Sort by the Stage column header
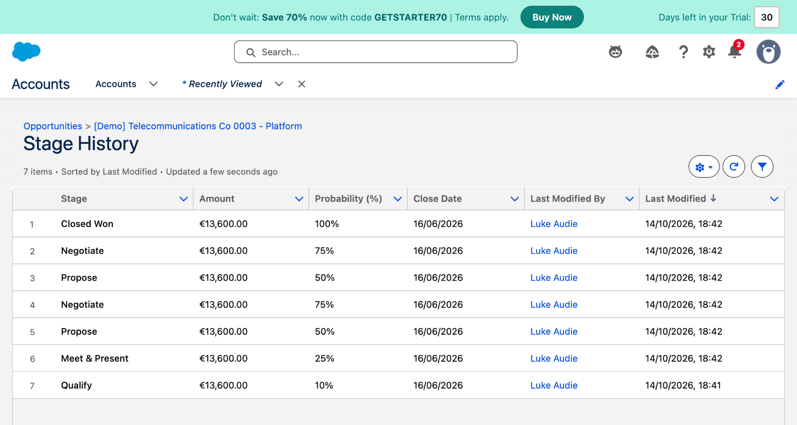 74,199
